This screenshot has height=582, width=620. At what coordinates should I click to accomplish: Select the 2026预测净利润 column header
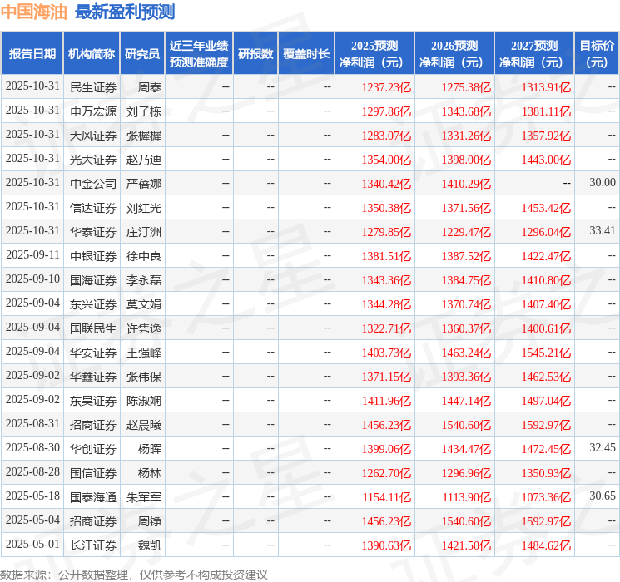coord(454,54)
